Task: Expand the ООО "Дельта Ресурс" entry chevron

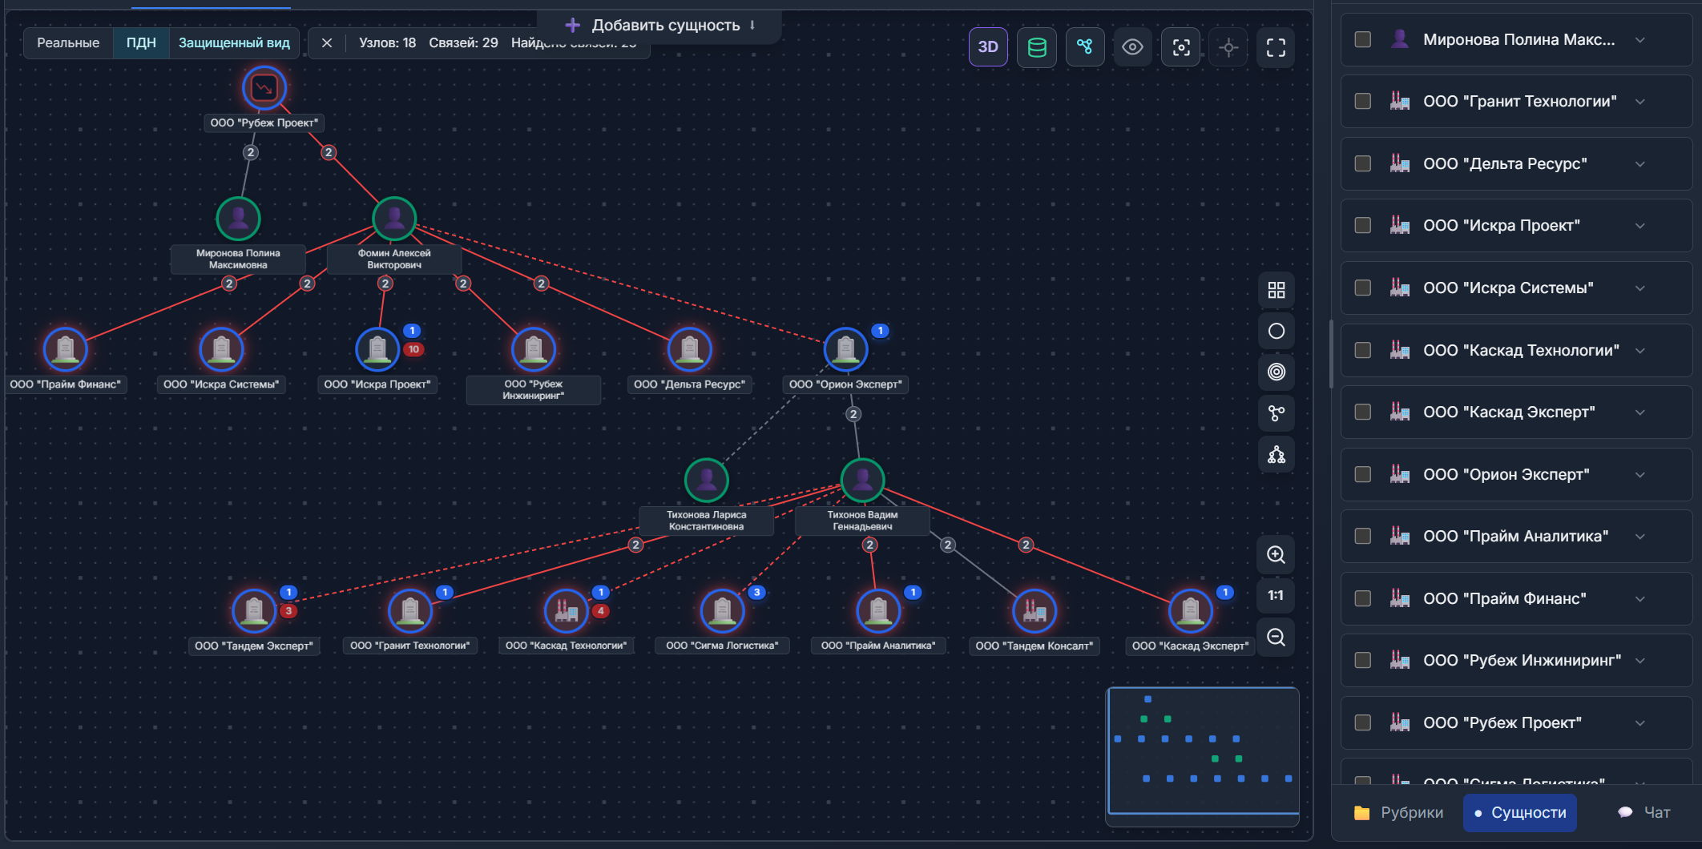Action: click(x=1640, y=163)
